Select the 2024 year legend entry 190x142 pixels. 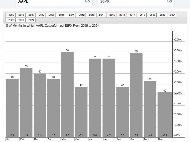(30, 20)
